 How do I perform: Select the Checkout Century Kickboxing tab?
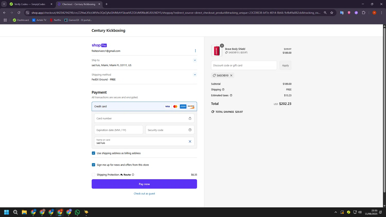(x=78, y=4)
